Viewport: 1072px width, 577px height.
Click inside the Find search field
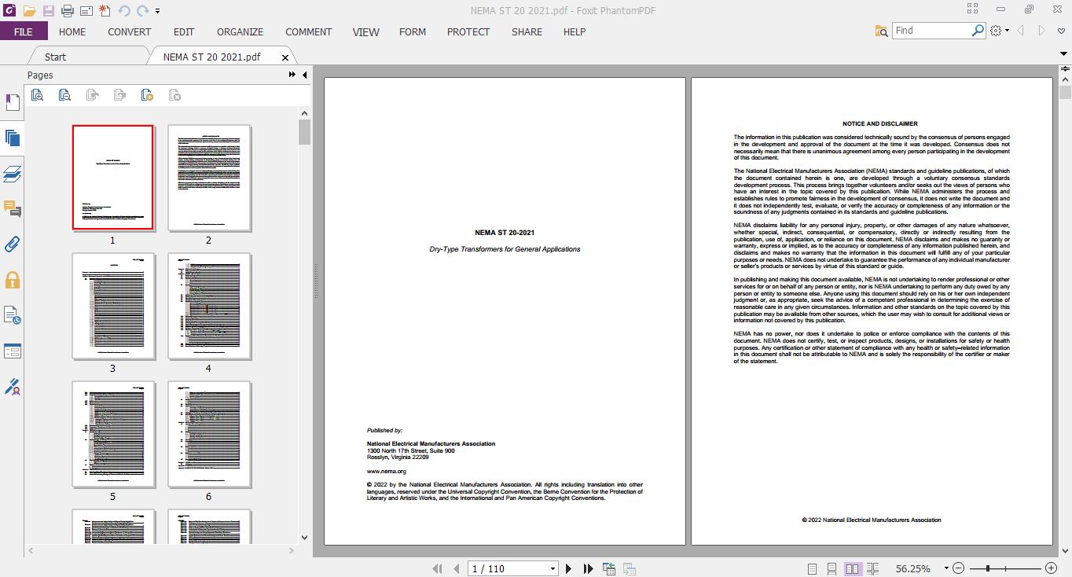tap(931, 31)
